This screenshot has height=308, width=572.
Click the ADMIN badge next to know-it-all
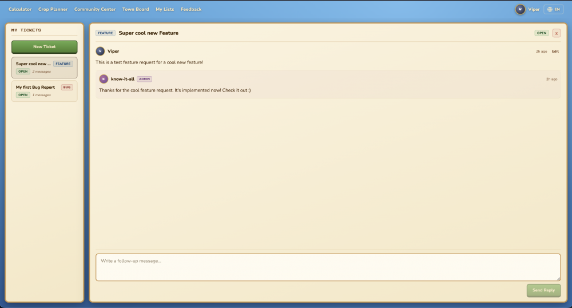144,79
